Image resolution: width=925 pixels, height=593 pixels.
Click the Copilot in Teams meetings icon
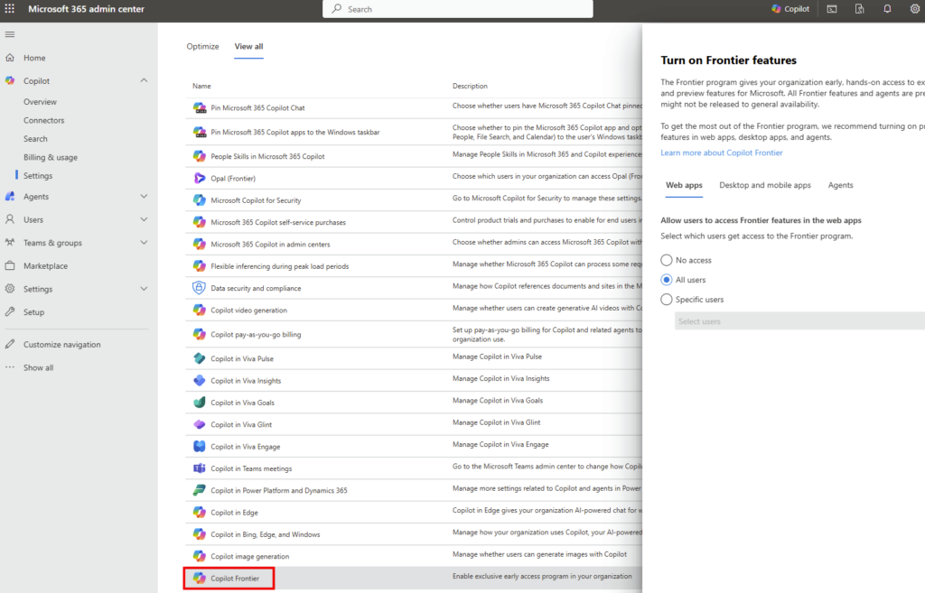coord(199,468)
